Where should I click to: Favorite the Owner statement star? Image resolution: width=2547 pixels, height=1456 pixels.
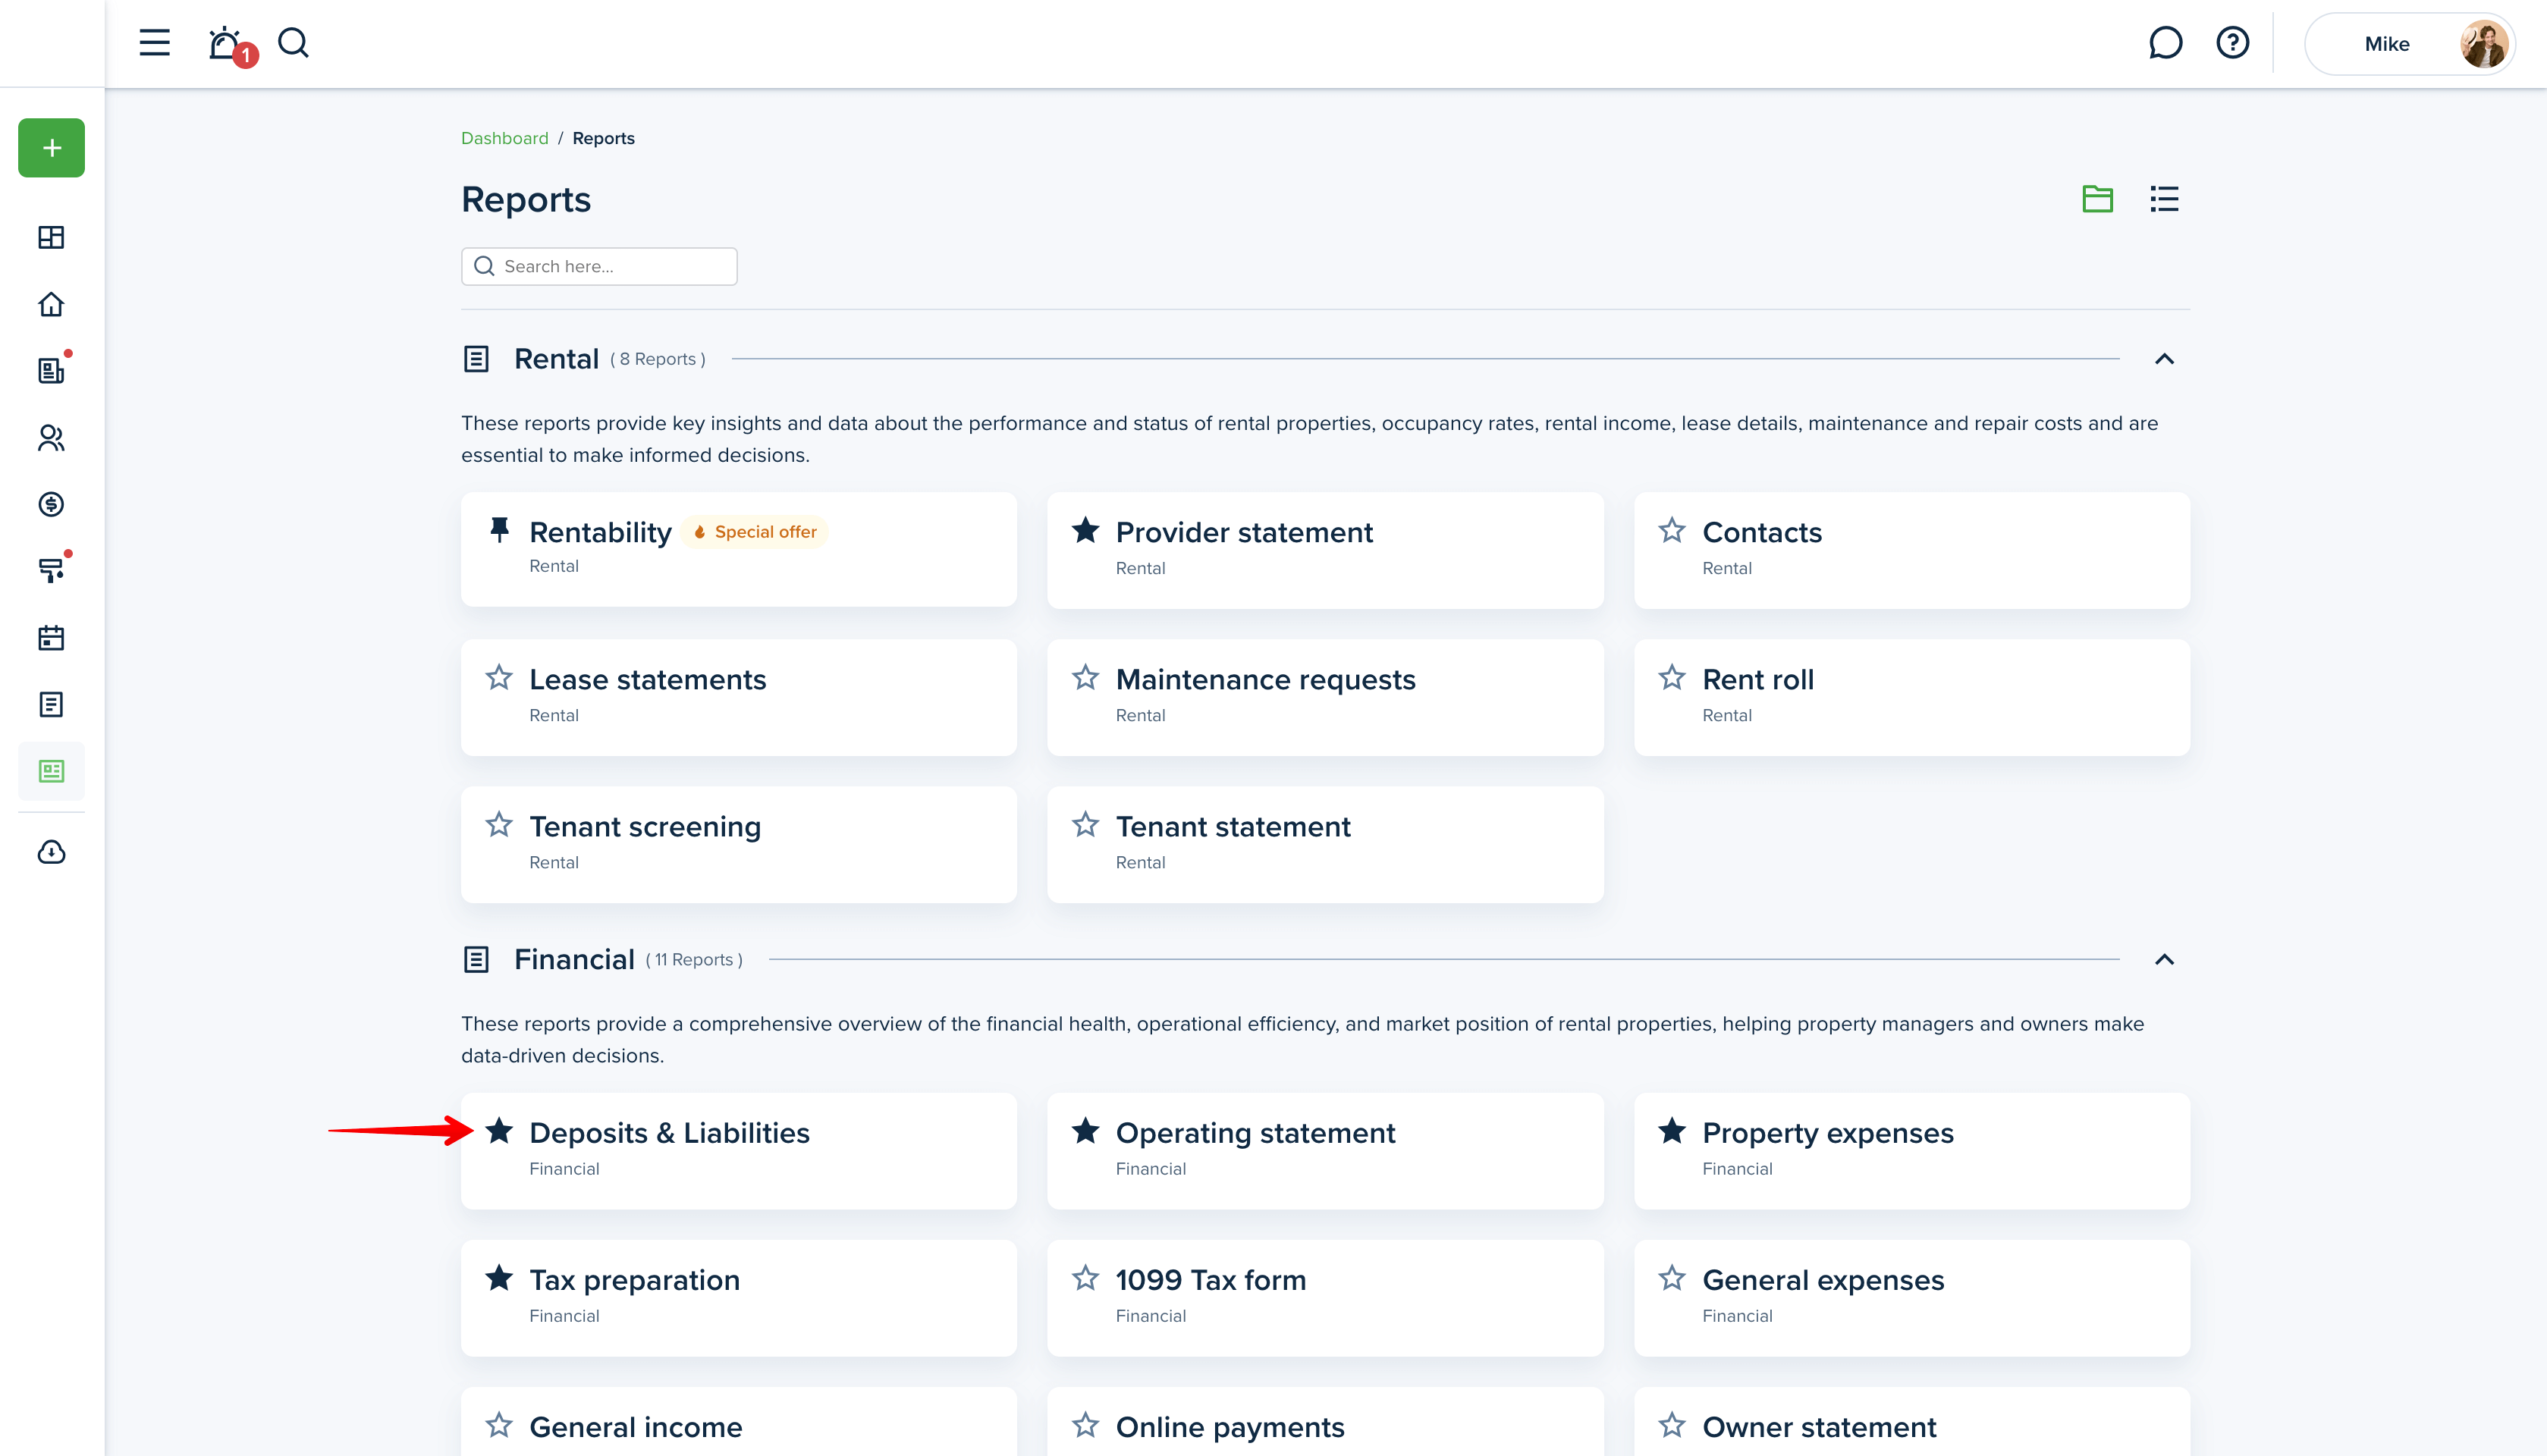click(x=1672, y=1425)
